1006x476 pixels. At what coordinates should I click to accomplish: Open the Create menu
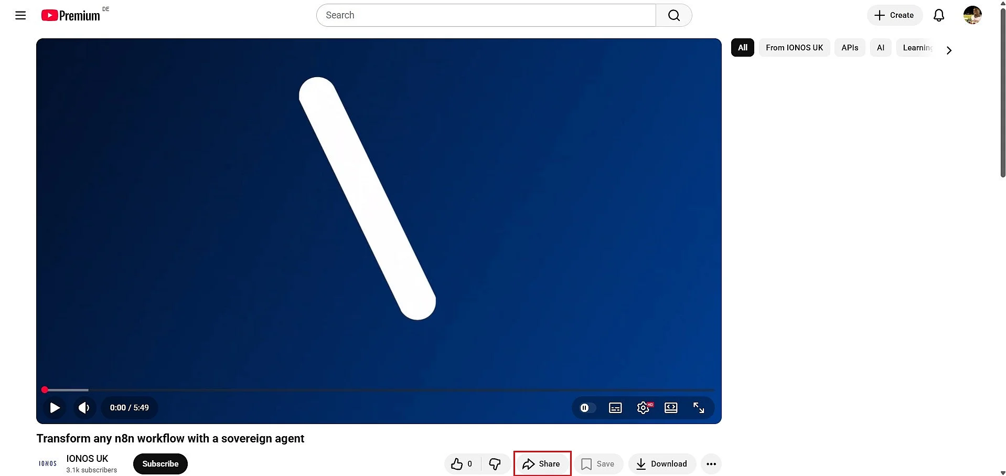point(894,15)
